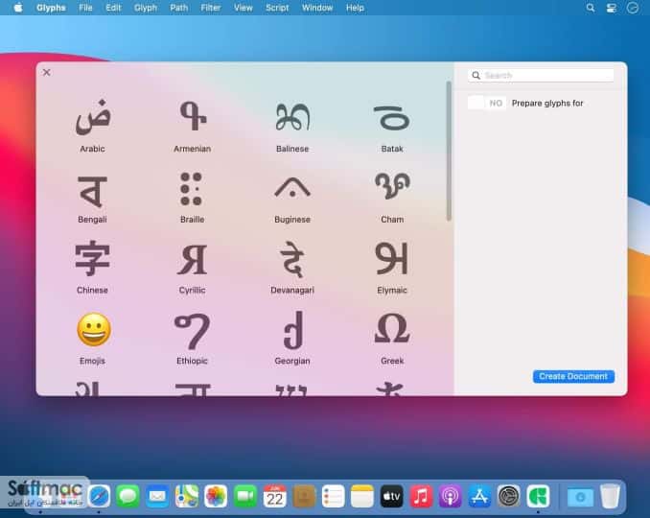Select the Georgian script icon
This screenshot has width=650, height=518.
coord(294,331)
